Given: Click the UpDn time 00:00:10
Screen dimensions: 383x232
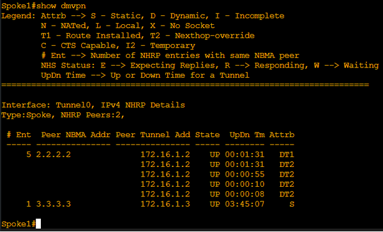Looking at the screenshot, I should (244, 184).
